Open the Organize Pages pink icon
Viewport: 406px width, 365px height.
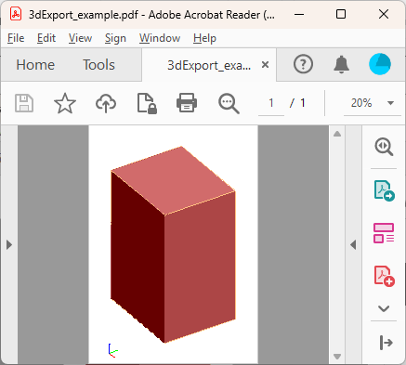pyautogui.click(x=384, y=233)
